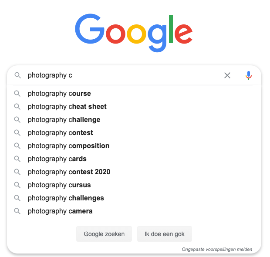Click the search icon beside 'photography cheat sheet'
Viewport: 270px width, 257px height.
17,107
